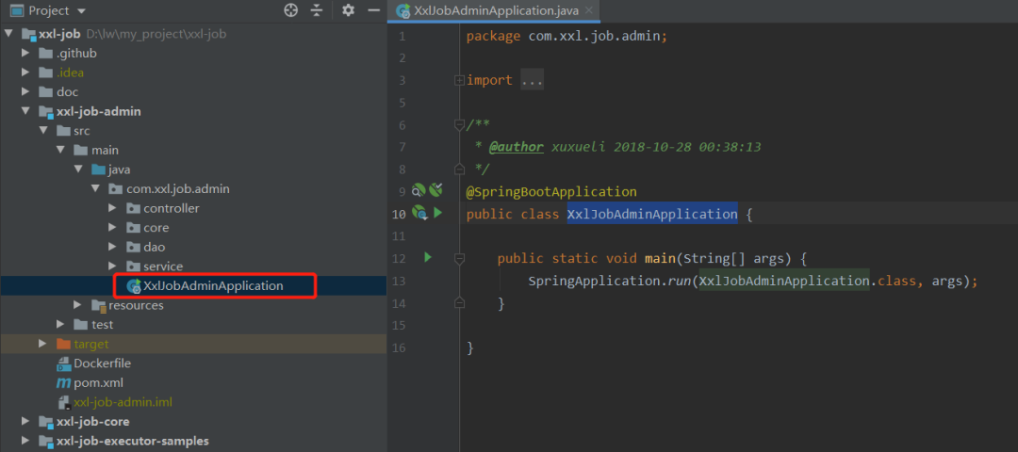The image size is (1018, 452).
Task: Collapse the src folder arrow
Action: [42, 131]
